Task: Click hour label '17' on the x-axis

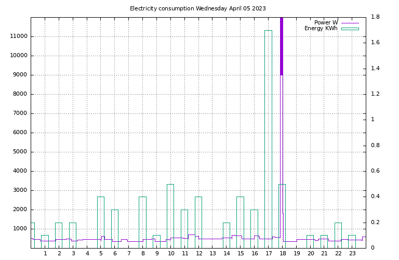Action: pos(269,253)
